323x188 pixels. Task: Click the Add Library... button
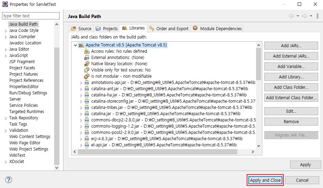pos(291,77)
